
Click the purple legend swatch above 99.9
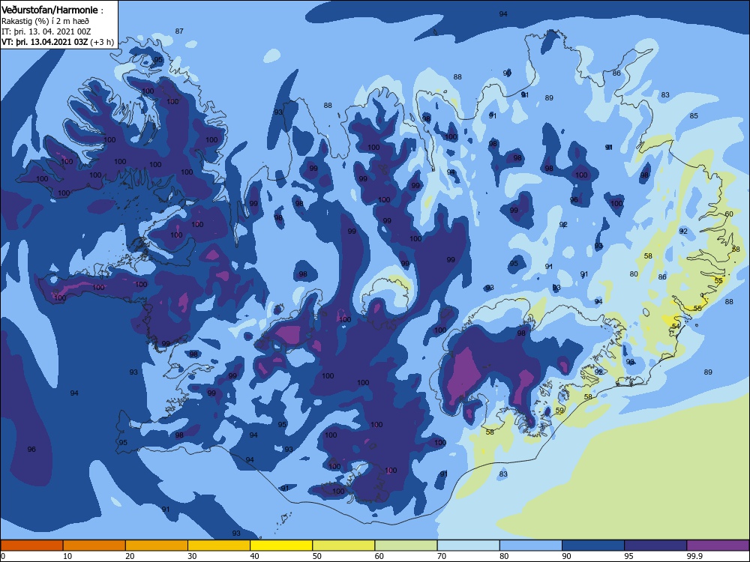pos(718,546)
